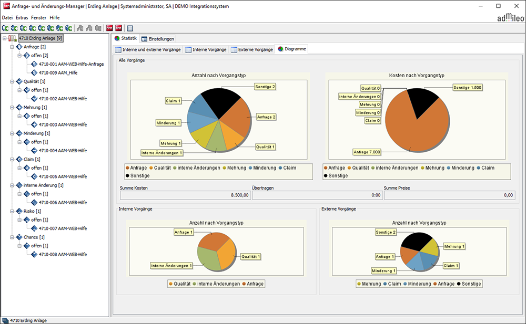Collapse the offen [2] branch under Anfrage

[x=19, y=55]
